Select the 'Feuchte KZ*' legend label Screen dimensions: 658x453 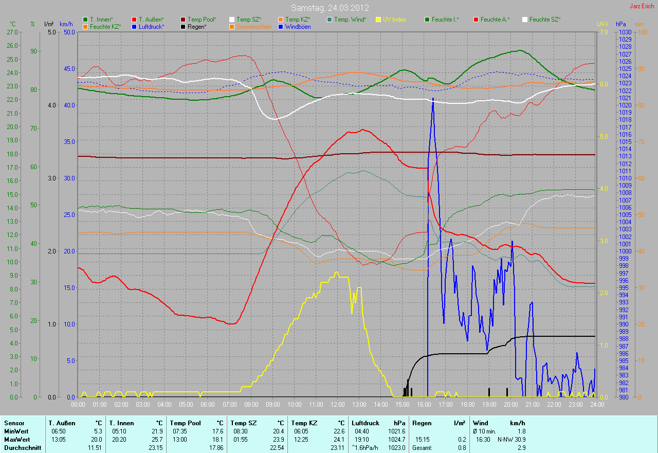tap(105, 26)
